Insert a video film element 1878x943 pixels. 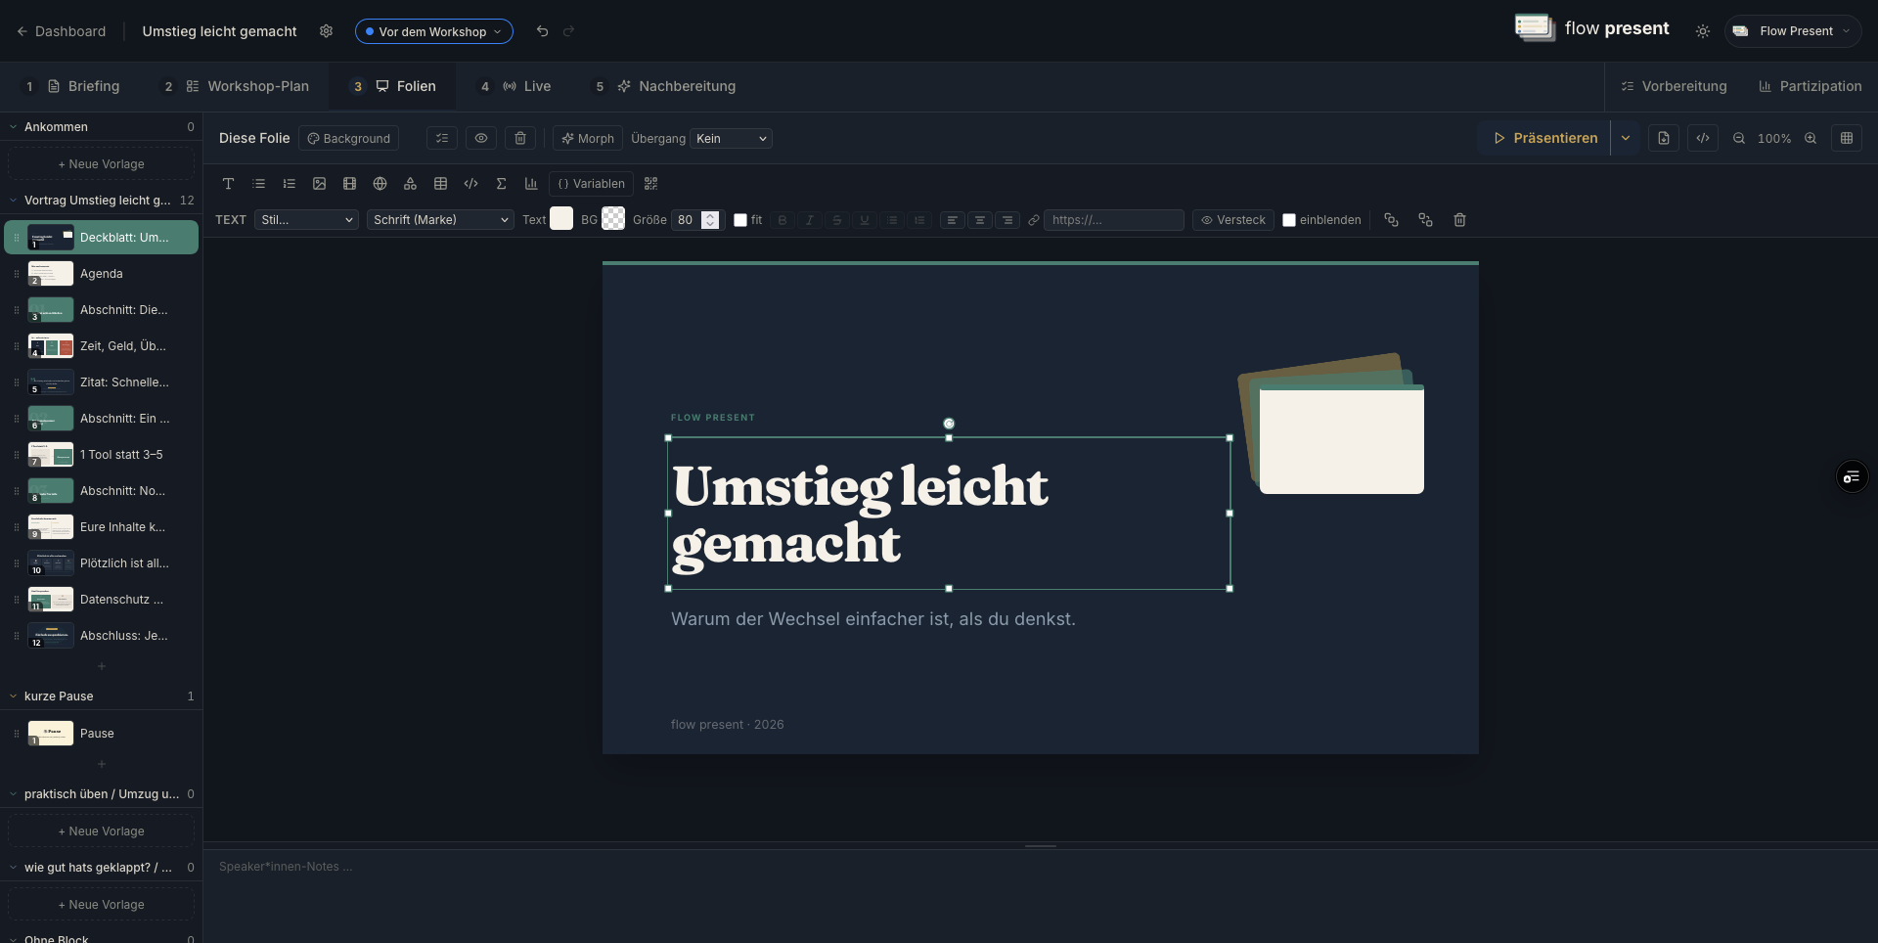(x=349, y=184)
